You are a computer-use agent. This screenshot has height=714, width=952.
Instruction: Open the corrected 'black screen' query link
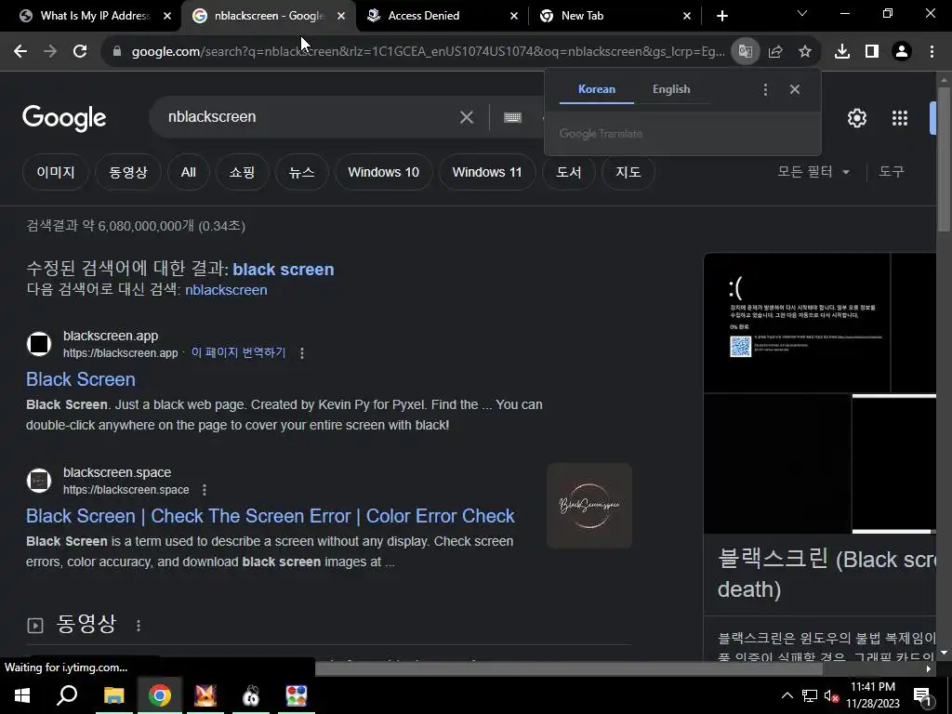coord(284,270)
